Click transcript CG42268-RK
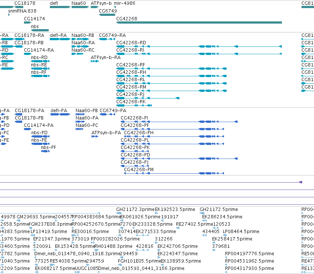The height and width of the screenshot is (274, 314). 134,105
